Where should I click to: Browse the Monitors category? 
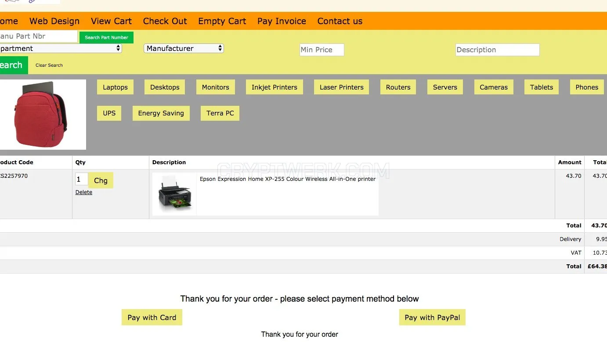[x=216, y=87]
